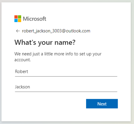The image size is (134, 124).
Task: Click the "What's your name?" heading
Action: coord(45,42)
